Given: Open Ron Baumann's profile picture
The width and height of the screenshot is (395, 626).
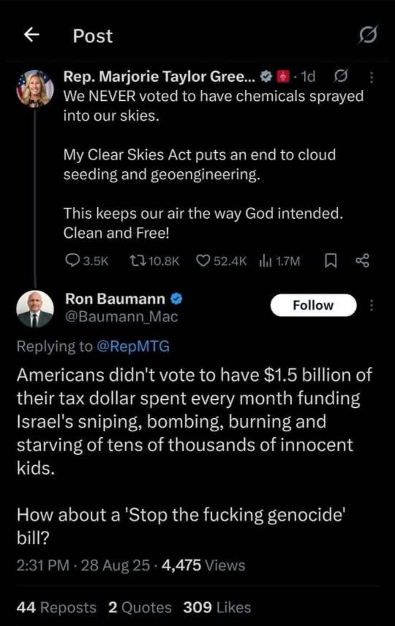Looking at the screenshot, I should 35,309.
